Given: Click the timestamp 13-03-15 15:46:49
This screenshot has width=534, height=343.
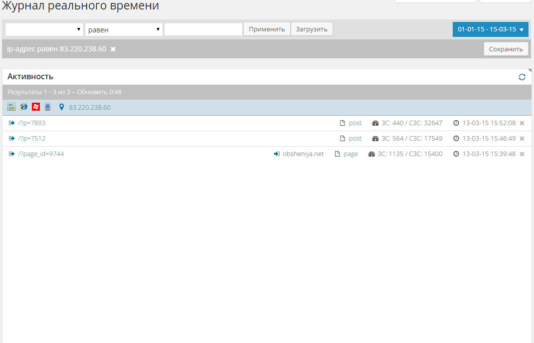Looking at the screenshot, I should pos(489,138).
